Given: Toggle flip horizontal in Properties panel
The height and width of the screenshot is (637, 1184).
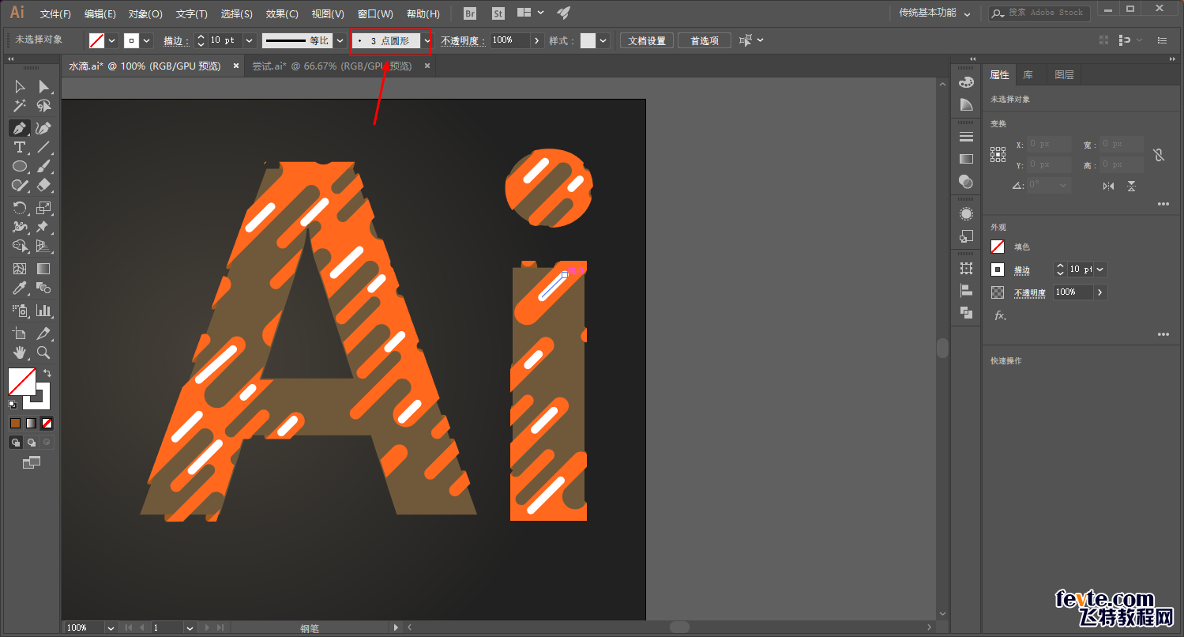Looking at the screenshot, I should coord(1108,186).
